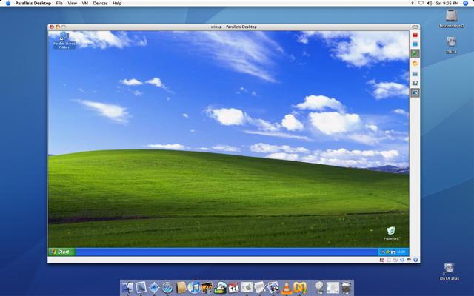This screenshot has width=474, height=296.
Task: Open the Trash in the Dock
Action: [x=346, y=288]
